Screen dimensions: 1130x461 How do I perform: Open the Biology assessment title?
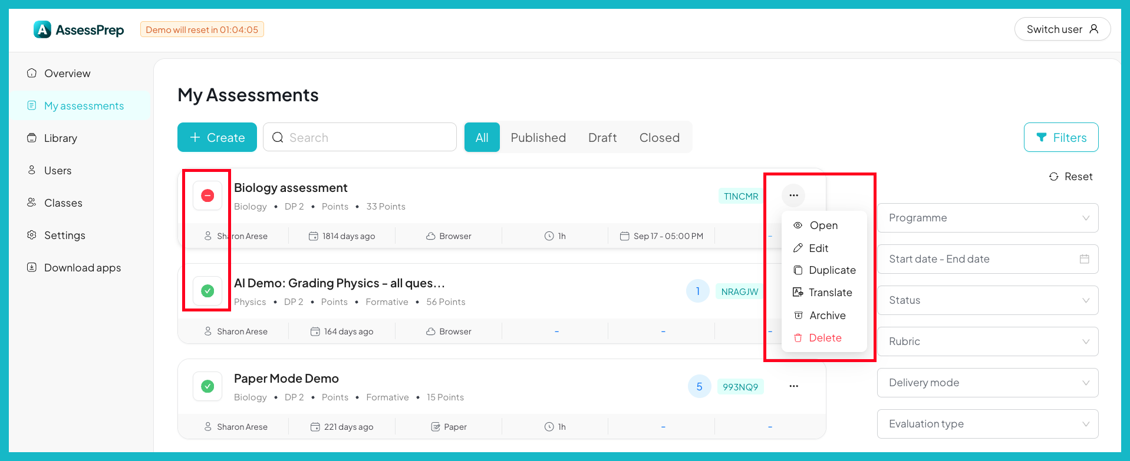coord(291,188)
